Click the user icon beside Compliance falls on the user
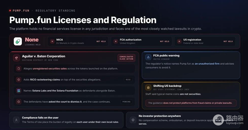Image resolution: width=248 pixels, height=130 pixels. coord(16,120)
